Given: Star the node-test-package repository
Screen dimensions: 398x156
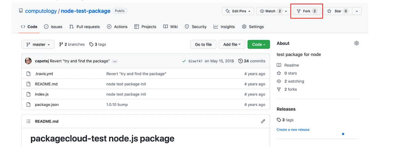Looking at the screenshot, I should click(x=337, y=11).
